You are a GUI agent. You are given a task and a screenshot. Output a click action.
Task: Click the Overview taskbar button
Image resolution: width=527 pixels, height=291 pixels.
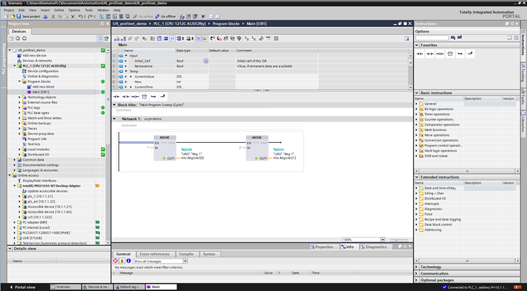pos(65,287)
